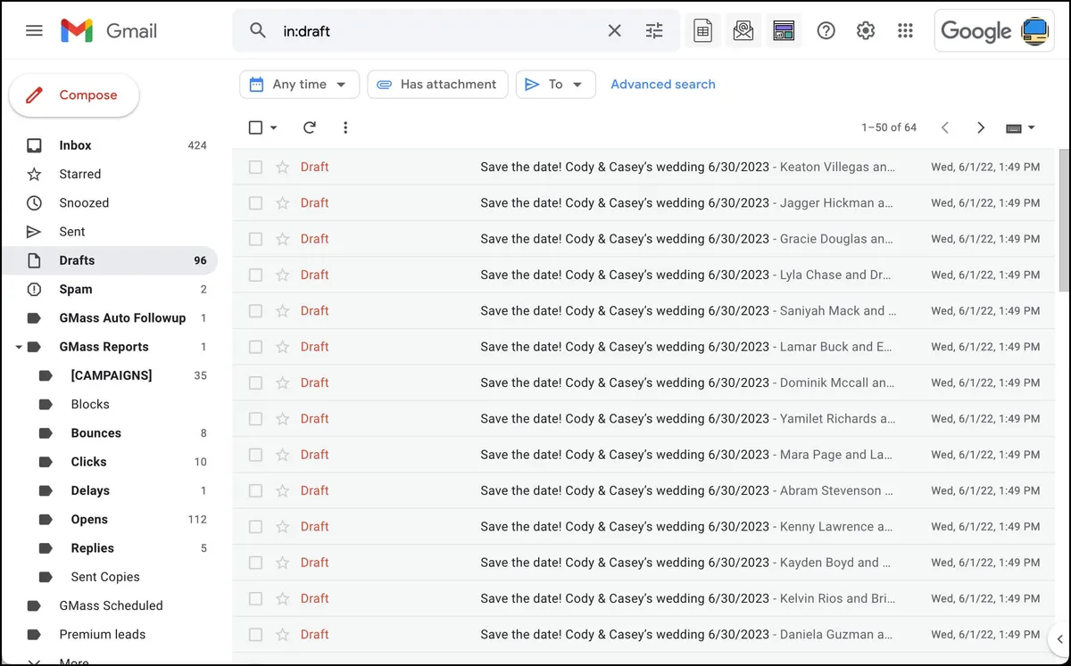This screenshot has height=666, width=1071.
Task: Open the Advanced search link
Action: coord(663,85)
